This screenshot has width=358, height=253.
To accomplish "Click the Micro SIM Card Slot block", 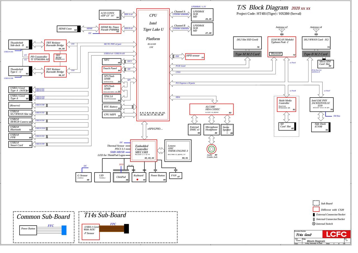I will click(x=325, y=64).
